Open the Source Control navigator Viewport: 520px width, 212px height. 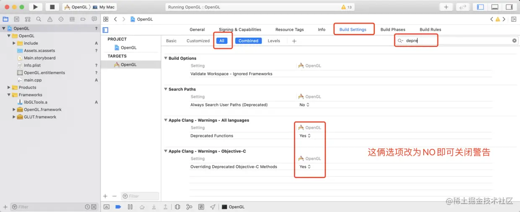(16, 19)
